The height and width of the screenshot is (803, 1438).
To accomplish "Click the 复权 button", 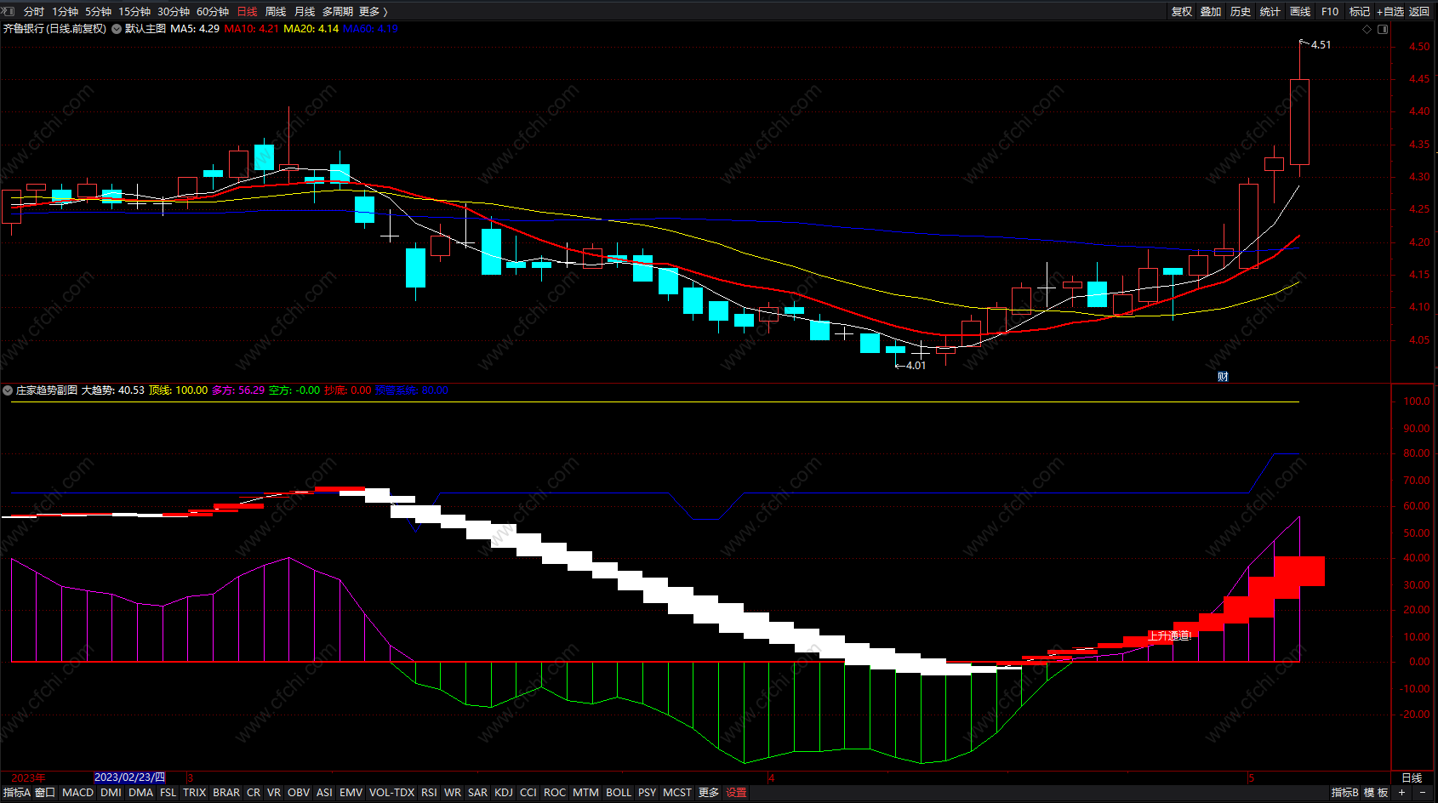I will [1182, 11].
